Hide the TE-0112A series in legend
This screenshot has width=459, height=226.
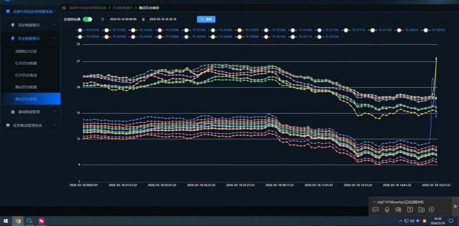coord(380,30)
